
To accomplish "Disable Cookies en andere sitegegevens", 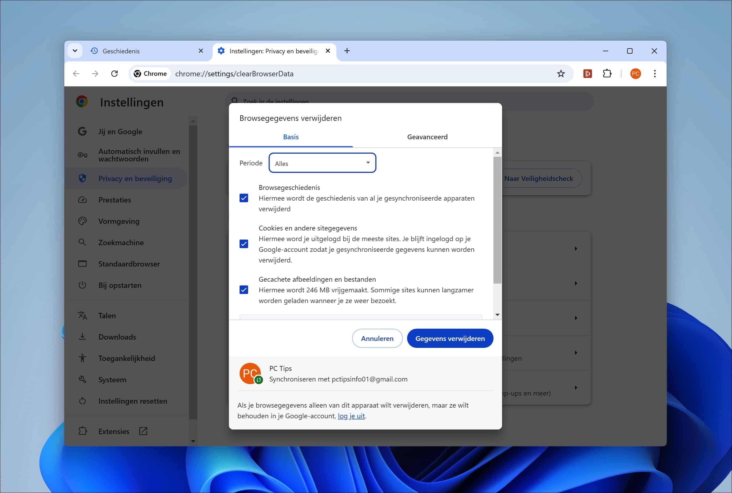I will coord(244,244).
